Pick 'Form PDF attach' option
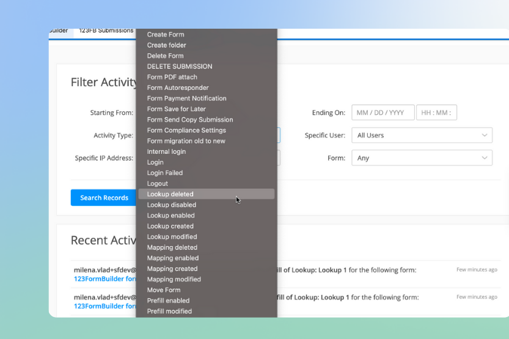The image size is (509, 339). [172, 77]
